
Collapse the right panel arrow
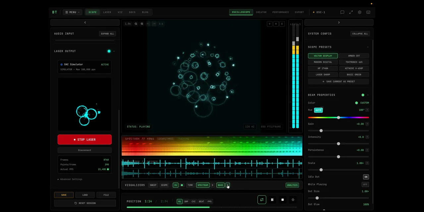[339, 23]
